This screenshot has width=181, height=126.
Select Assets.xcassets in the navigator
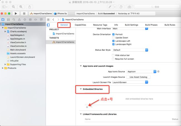click(18, 54)
